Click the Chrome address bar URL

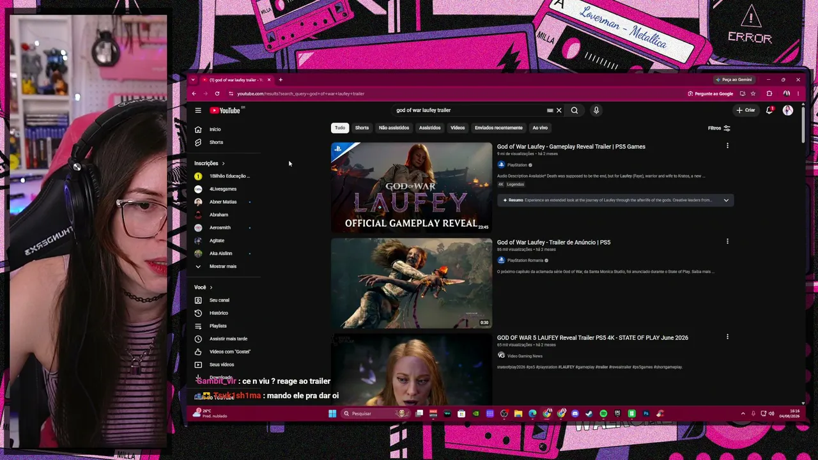tap(300, 94)
